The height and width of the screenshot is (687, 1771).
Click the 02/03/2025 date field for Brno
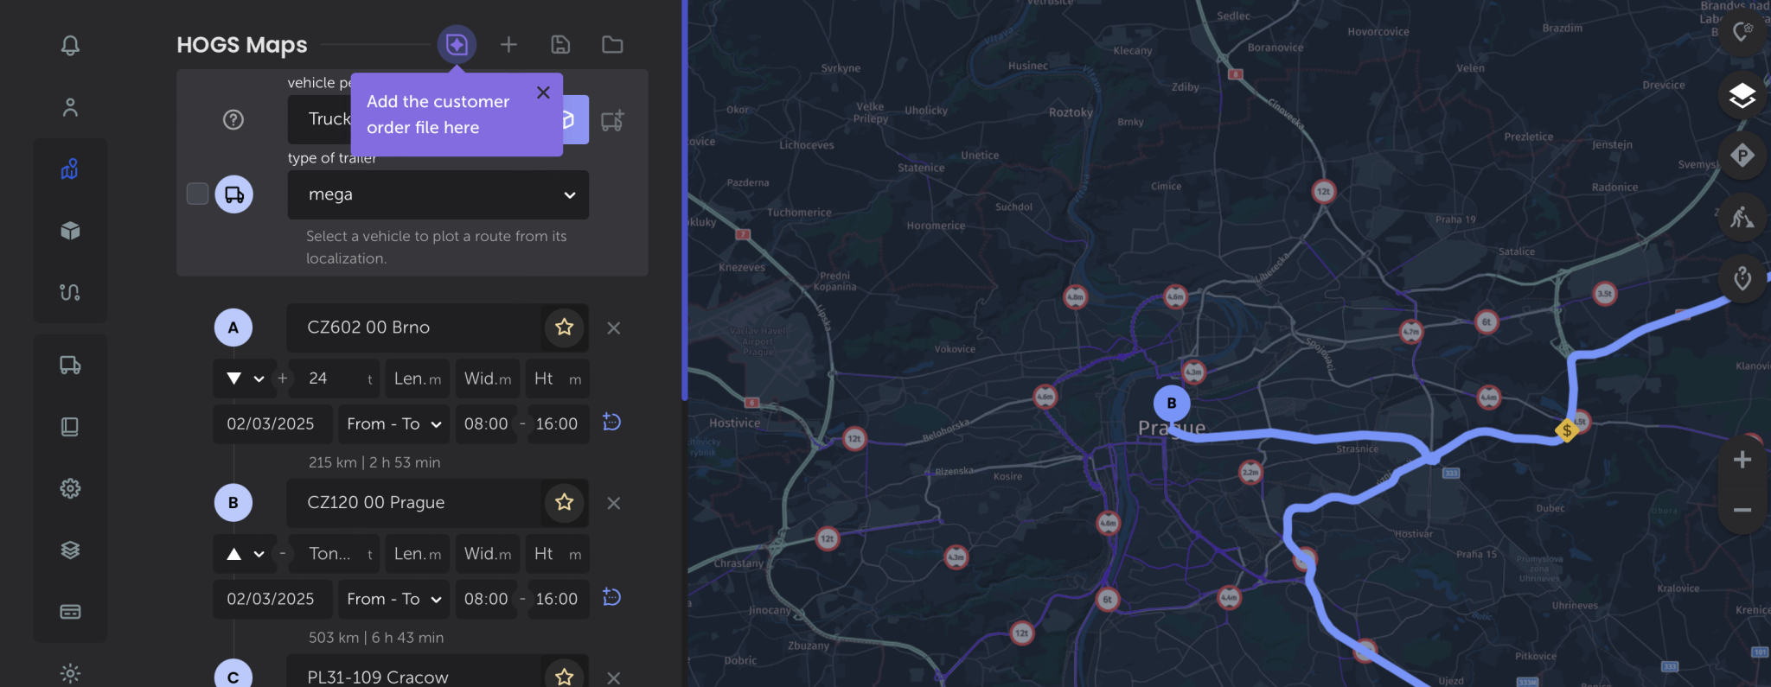[271, 424]
